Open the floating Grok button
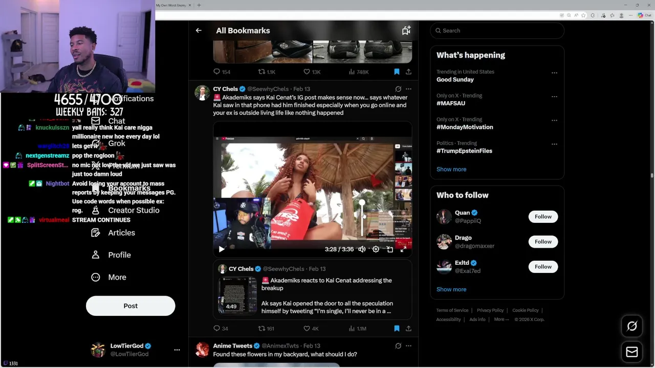 click(x=632, y=326)
